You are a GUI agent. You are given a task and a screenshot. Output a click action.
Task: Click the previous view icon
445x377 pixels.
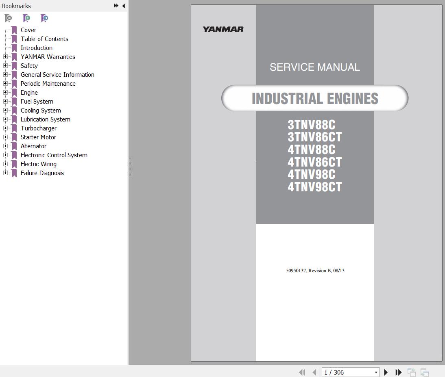click(x=412, y=372)
